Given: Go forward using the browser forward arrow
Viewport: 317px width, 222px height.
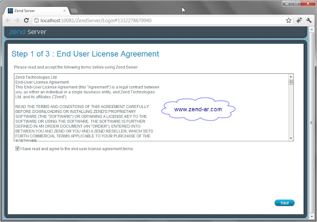Looking at the screenshot, I should (17, 20).
